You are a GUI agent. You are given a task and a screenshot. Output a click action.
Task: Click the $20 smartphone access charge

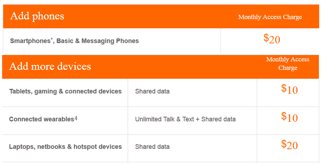tap(272, 39)
